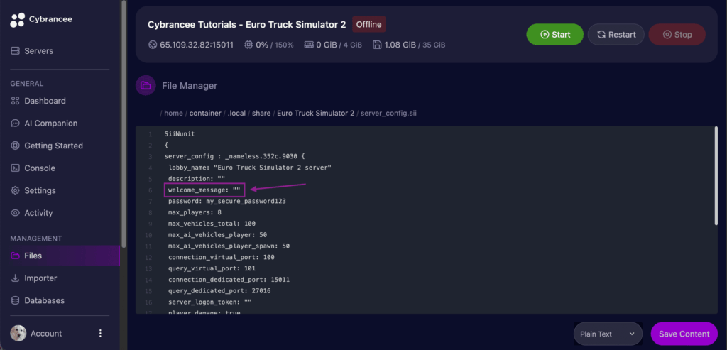The height and width of the screenshot is (350, 727).
Task: Click the welcome_message line in editor
Action: coord(204,190)
